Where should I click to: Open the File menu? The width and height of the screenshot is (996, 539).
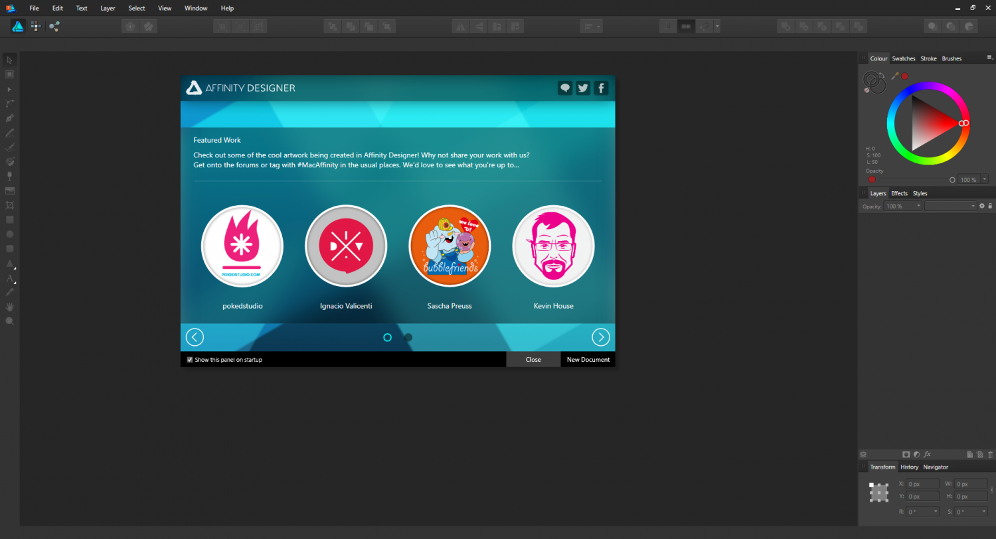coord(35,8)
